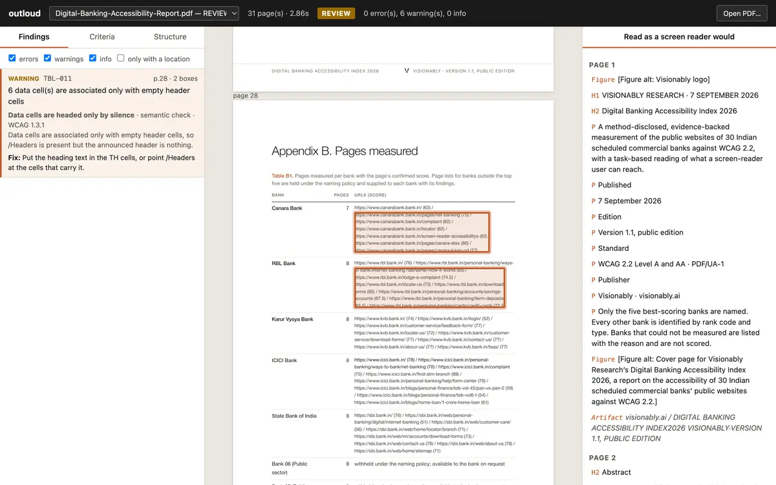Click the outloud app logo
The width and height of the screenshot is (776, 485).
(25, 13)
